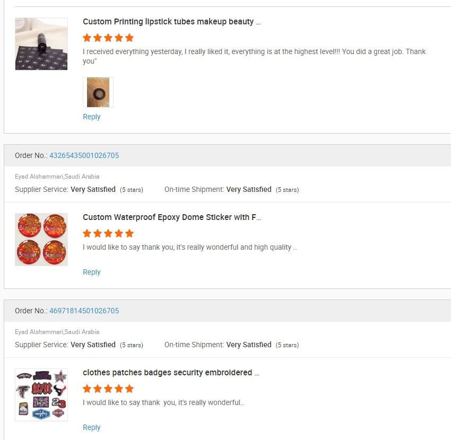
Task: Open the lipstick tubes product thumbnail
Action: coord(41,44)
